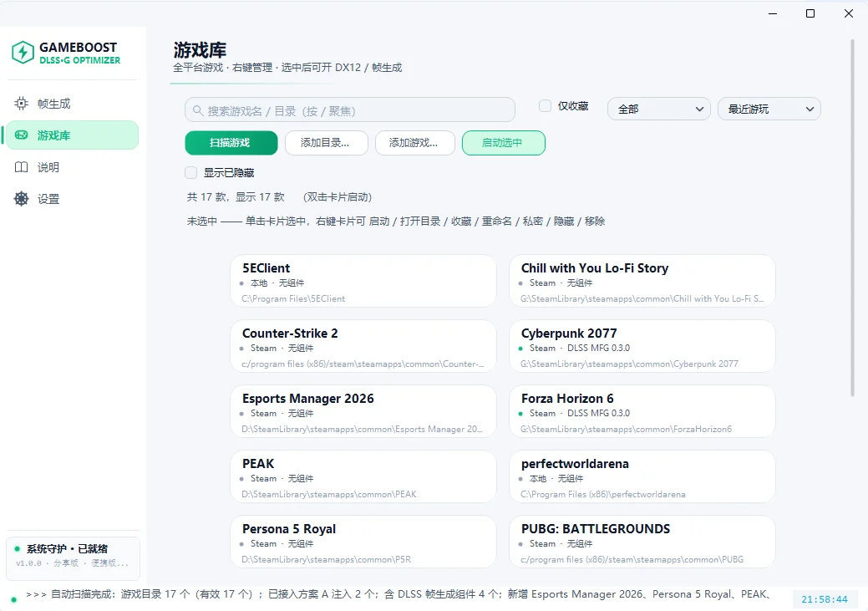Click the gear icon beside 设置
Screen dimensions: 868x611
[x=21, y=199]
